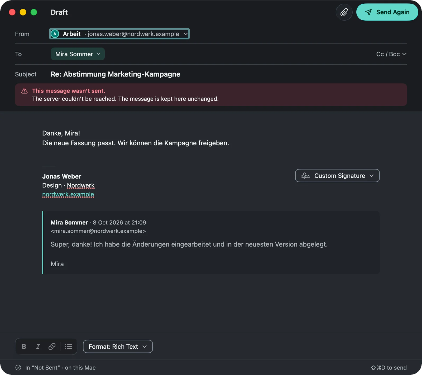Screen dimensions: 422x375
Task: Click 'The server couldn't be reached' message text
Action: click(125, 99)
